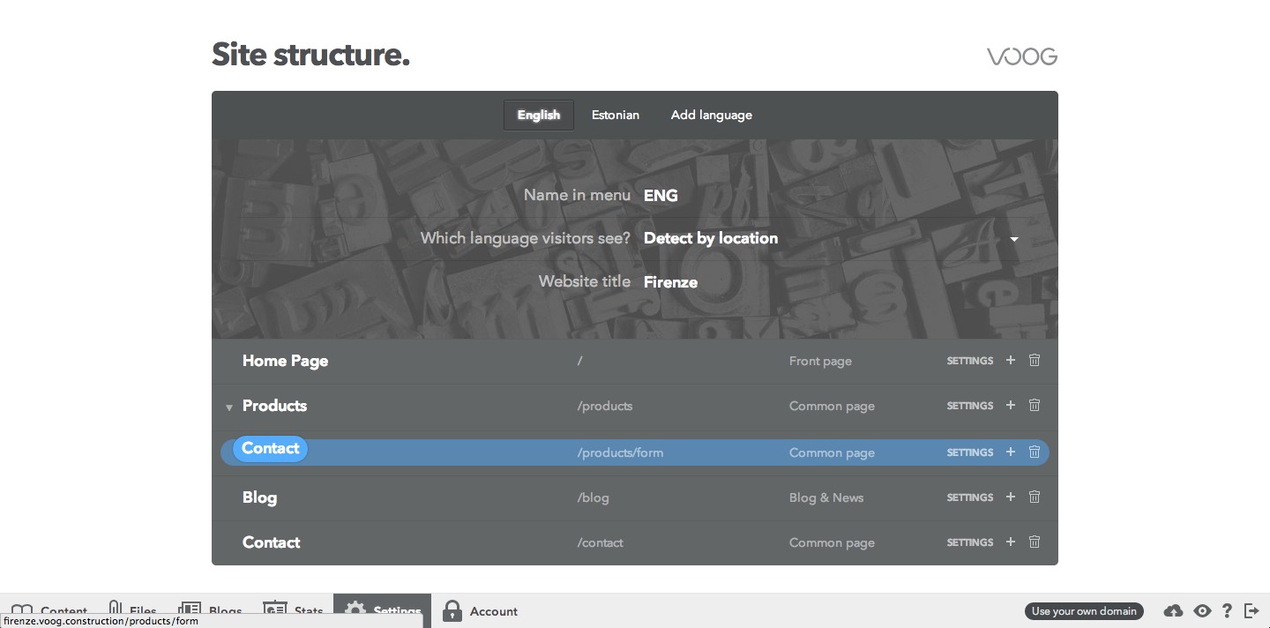Image resolution: width=1270 pixels, height=628 pixels.
Task: Delete the Home Page row
Action: (1035, 360)
